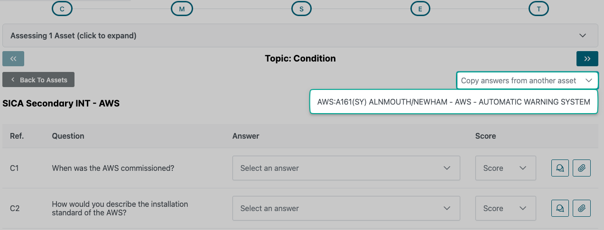Viewport: 604px width, 230px height.
Task: Open the Score dropdown for C2
Action: point(505,208)
